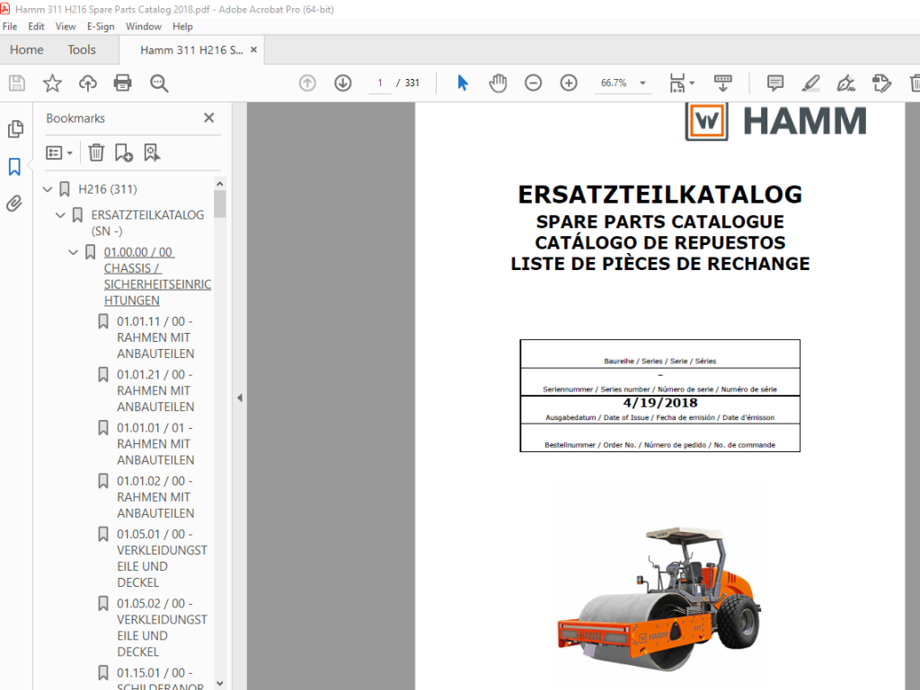Viewport: 920px width, 690px height.
Task: Find current bookmark icon
Action: (152, 153)
